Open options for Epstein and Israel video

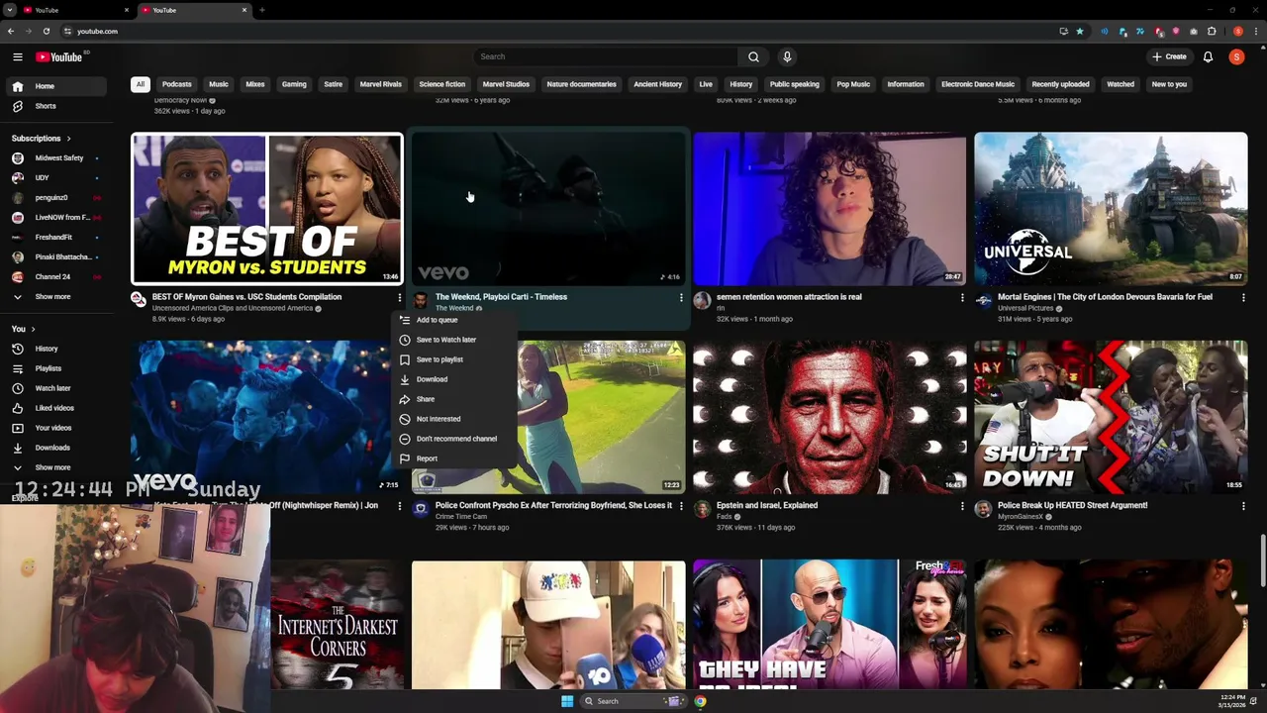[962, 506]
